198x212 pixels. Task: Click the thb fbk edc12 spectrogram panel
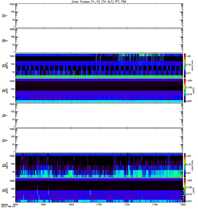pos(99,65)
